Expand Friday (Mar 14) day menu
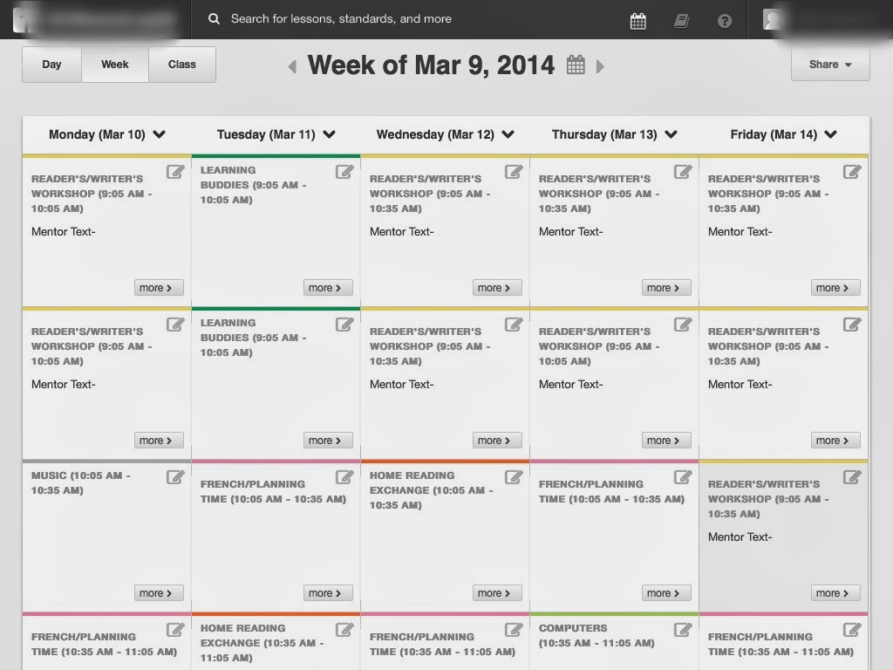The height and width of the screenshot is (670, 893). tap(831, 134)
